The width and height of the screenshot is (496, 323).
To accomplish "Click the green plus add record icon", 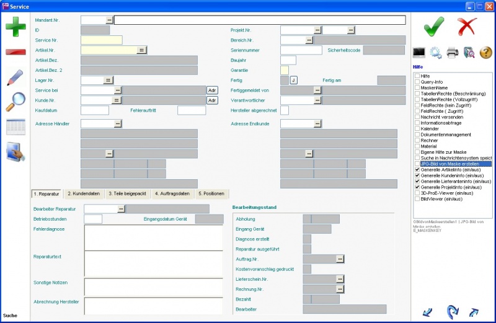I will tap(16, 27).
